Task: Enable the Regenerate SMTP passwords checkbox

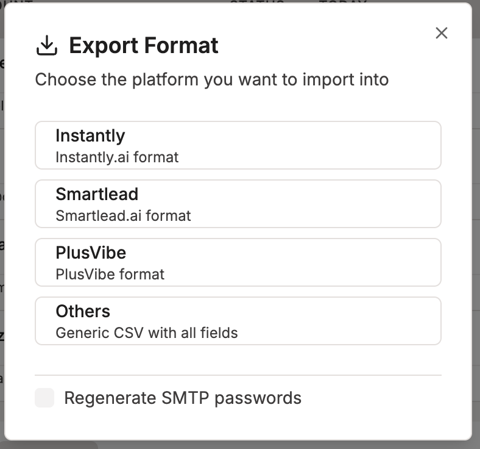Action: pyautogui.click(x=44, y=398)
